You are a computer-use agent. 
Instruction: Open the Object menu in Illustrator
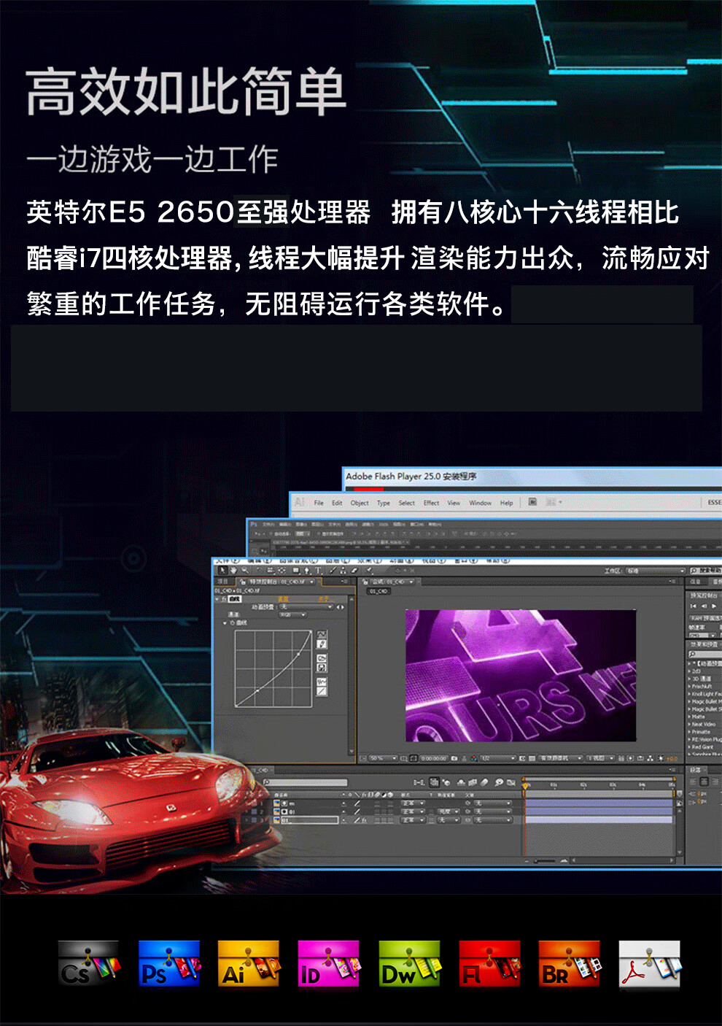(x=360, y=503)
